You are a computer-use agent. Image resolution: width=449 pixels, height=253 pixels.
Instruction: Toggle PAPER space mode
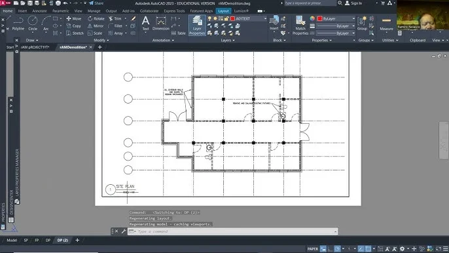pyautogui.click(x=313, y=249)
